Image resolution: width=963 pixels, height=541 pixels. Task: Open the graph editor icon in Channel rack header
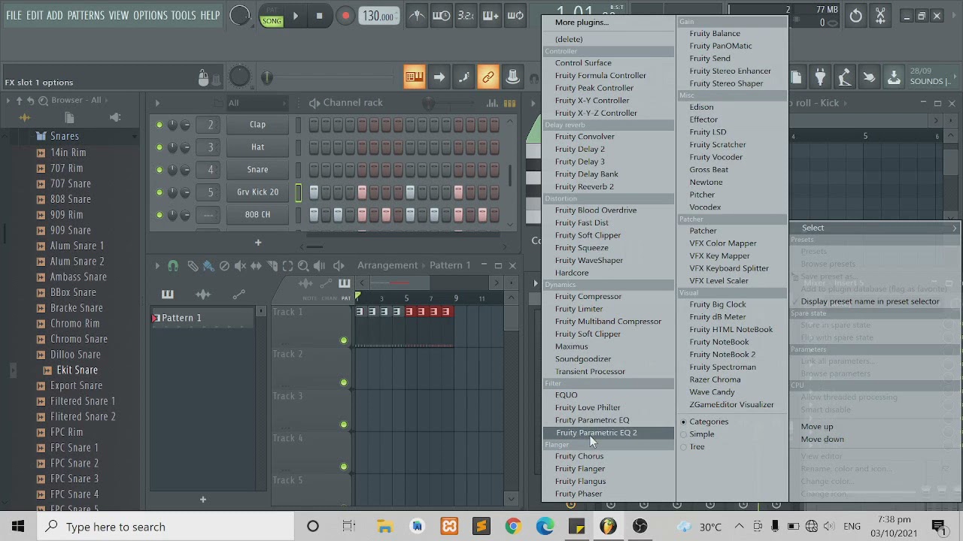pos(492,103)
